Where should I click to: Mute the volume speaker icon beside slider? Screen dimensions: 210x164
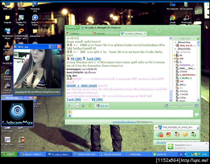tap(166, 106)
